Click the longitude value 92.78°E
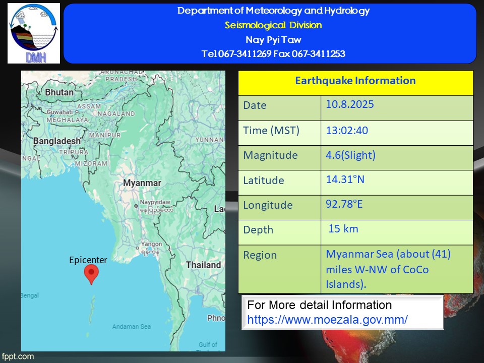 344,204
